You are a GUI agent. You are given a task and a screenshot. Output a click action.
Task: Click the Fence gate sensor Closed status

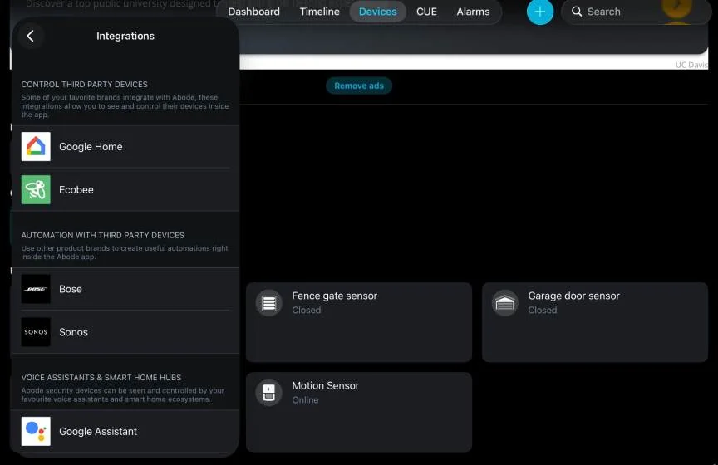[x=307, y=310]
